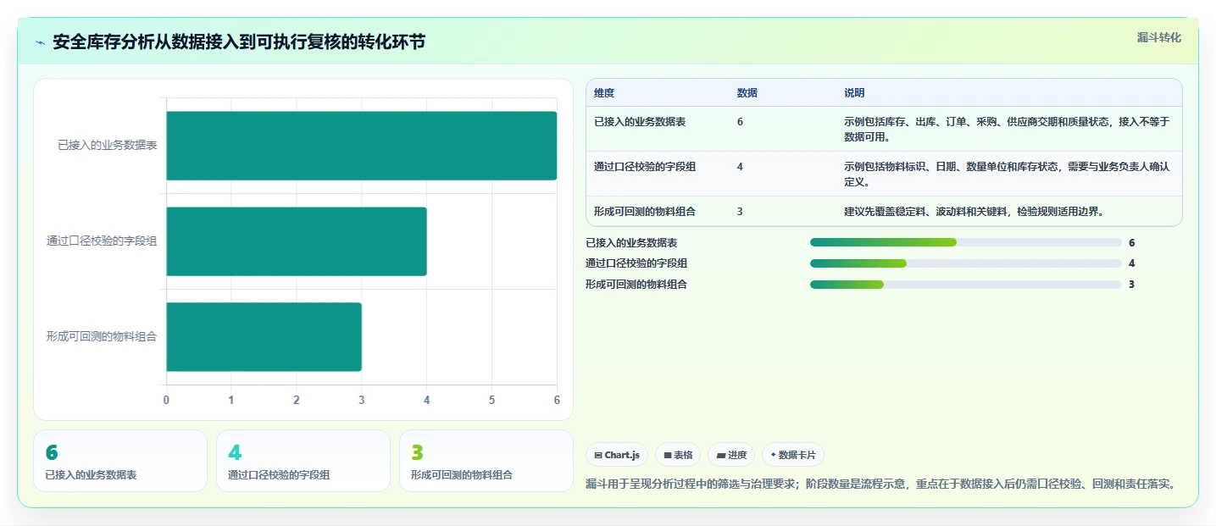The width and height of the screenshot is (1216, 526).
Task: Click progress list label 已接入的业务数据表
Action: click(x=631, y=243)
